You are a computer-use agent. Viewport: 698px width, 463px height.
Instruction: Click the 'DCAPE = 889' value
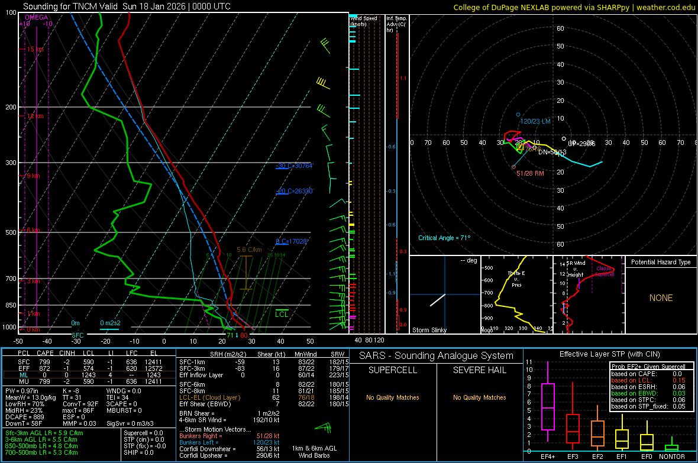click(24, 417)
